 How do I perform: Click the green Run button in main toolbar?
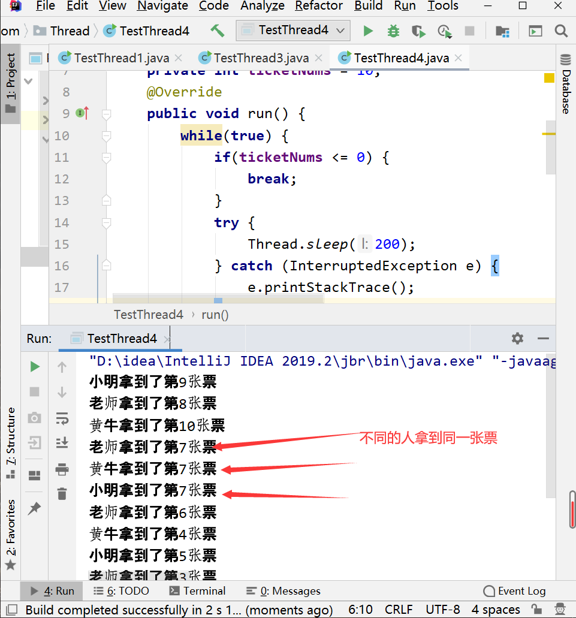point(367,31)
